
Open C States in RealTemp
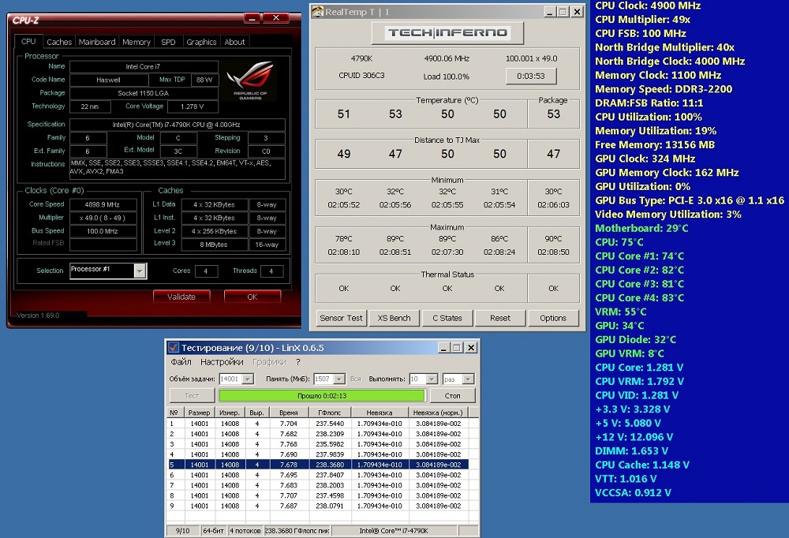[447, 318]
